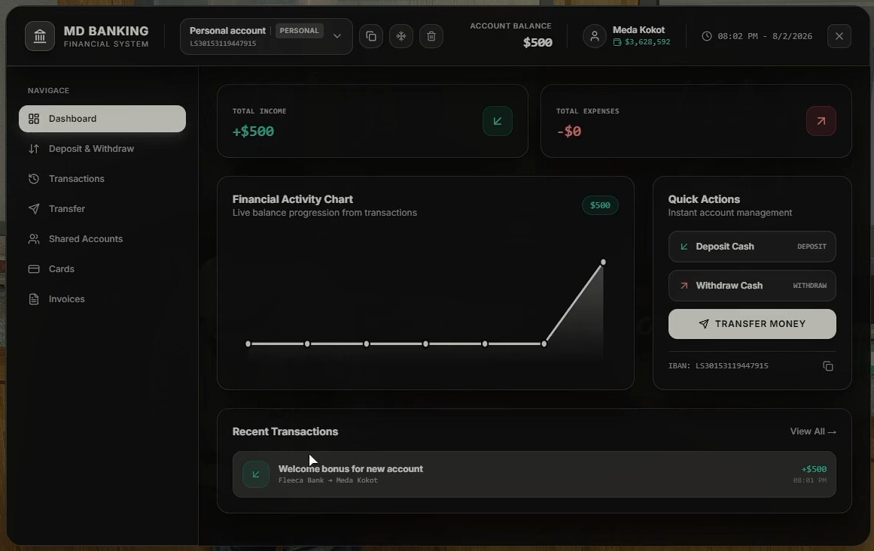Click the TRANSFER MONEY button
The height and width of the screenshot is (551, 874).
tap(752, 324)
